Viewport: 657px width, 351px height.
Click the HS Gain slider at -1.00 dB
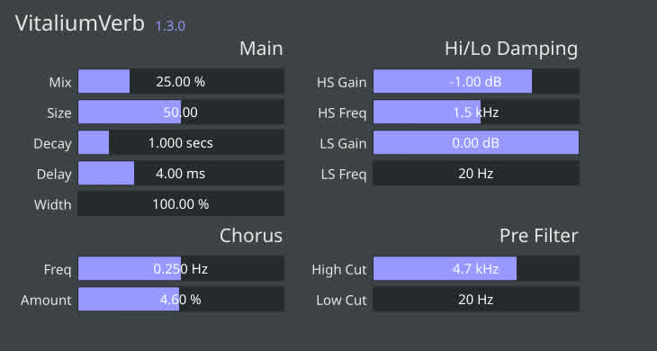point(476,81)
